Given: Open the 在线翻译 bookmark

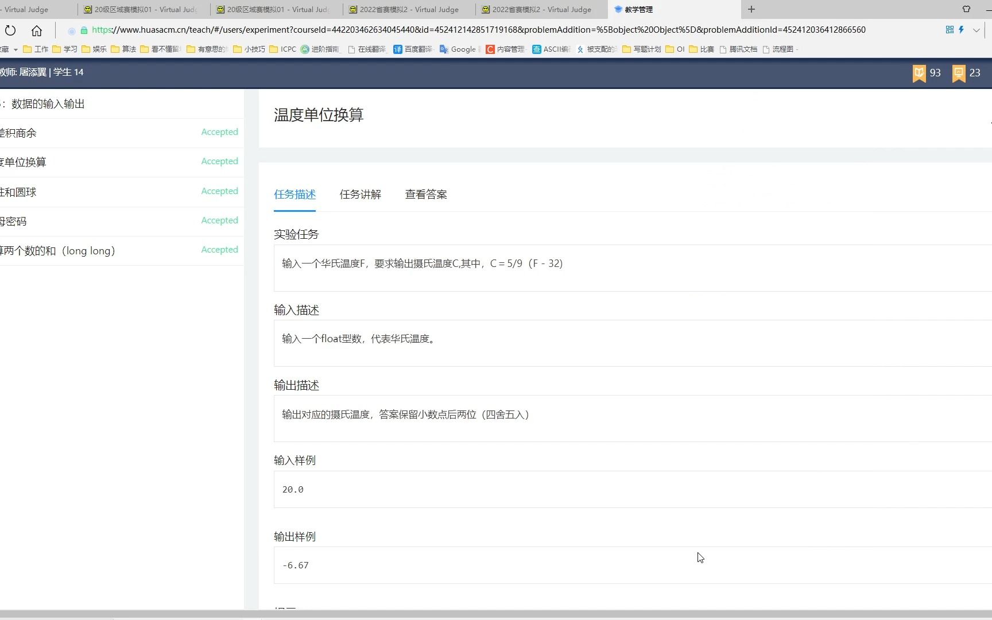Looking at the screenshot, I should pyautogui.click(x=367, y=49).
